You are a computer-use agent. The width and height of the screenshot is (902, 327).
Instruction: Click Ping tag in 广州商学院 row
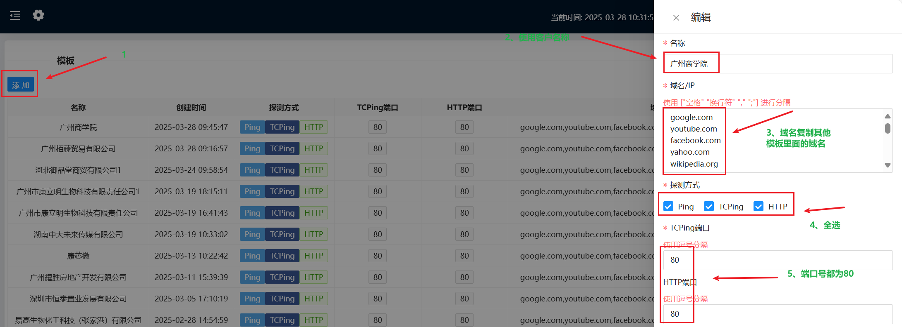click(252, 127)
